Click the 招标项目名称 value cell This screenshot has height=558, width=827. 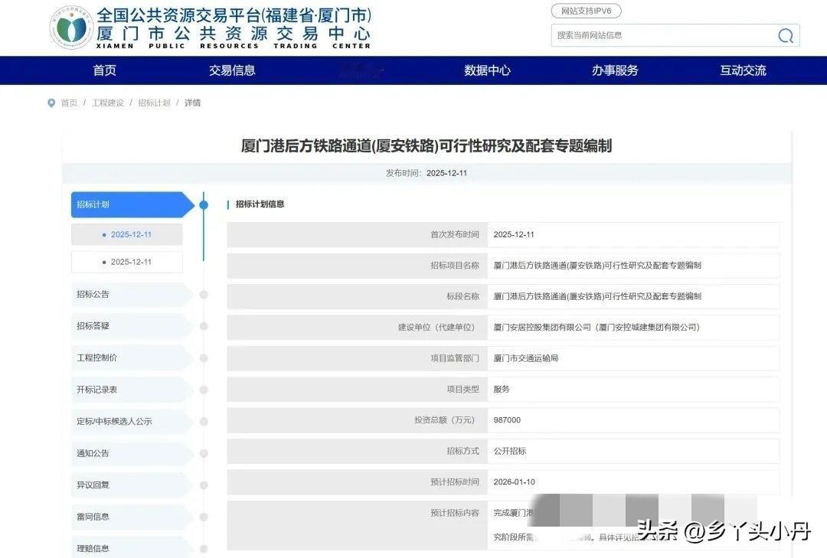point(633,266)
